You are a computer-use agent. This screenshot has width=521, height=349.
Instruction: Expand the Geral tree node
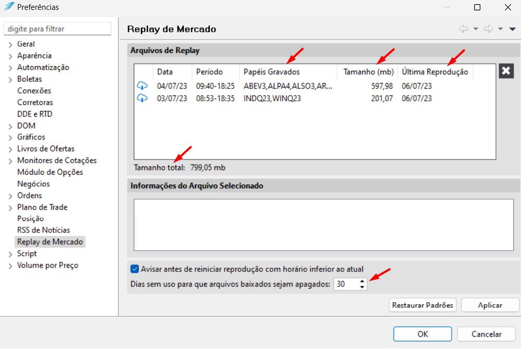(x=10, y=45)
